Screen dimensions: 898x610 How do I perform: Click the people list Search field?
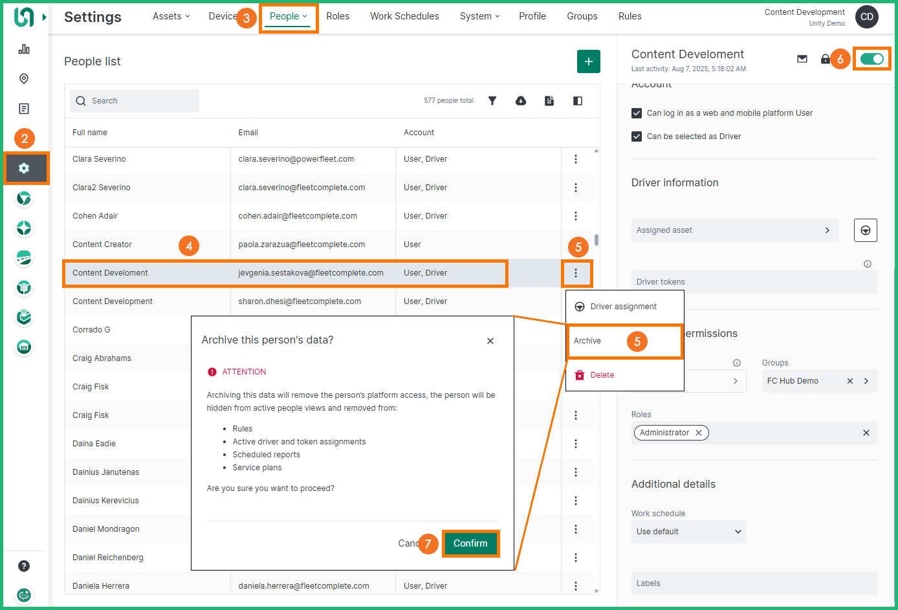(x=135, y=101)
